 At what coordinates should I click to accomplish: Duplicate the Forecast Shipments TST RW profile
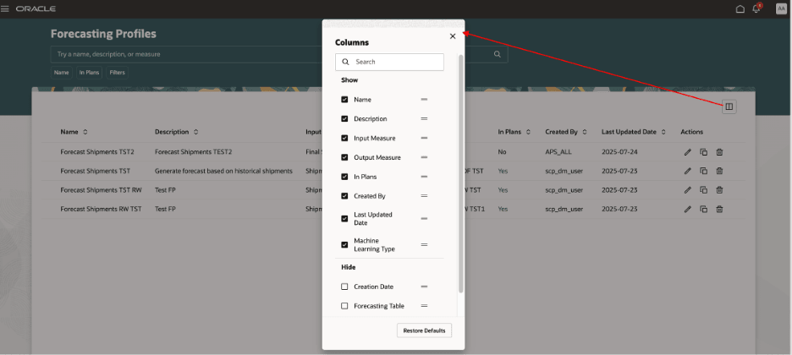pos(704,190)
